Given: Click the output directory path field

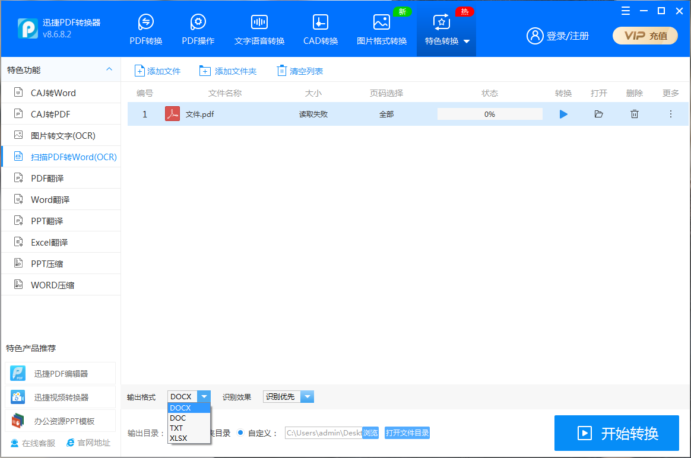Looking at the screenshot, I should pos(324,433).
